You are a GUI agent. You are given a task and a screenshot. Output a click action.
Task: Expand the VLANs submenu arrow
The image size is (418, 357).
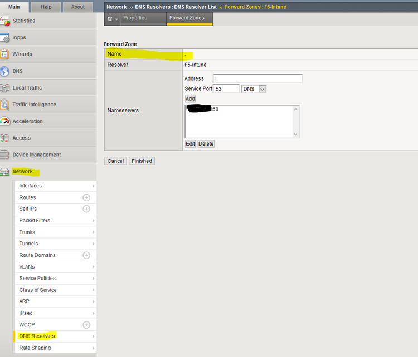pyautogui.click(x=93, y=267)
